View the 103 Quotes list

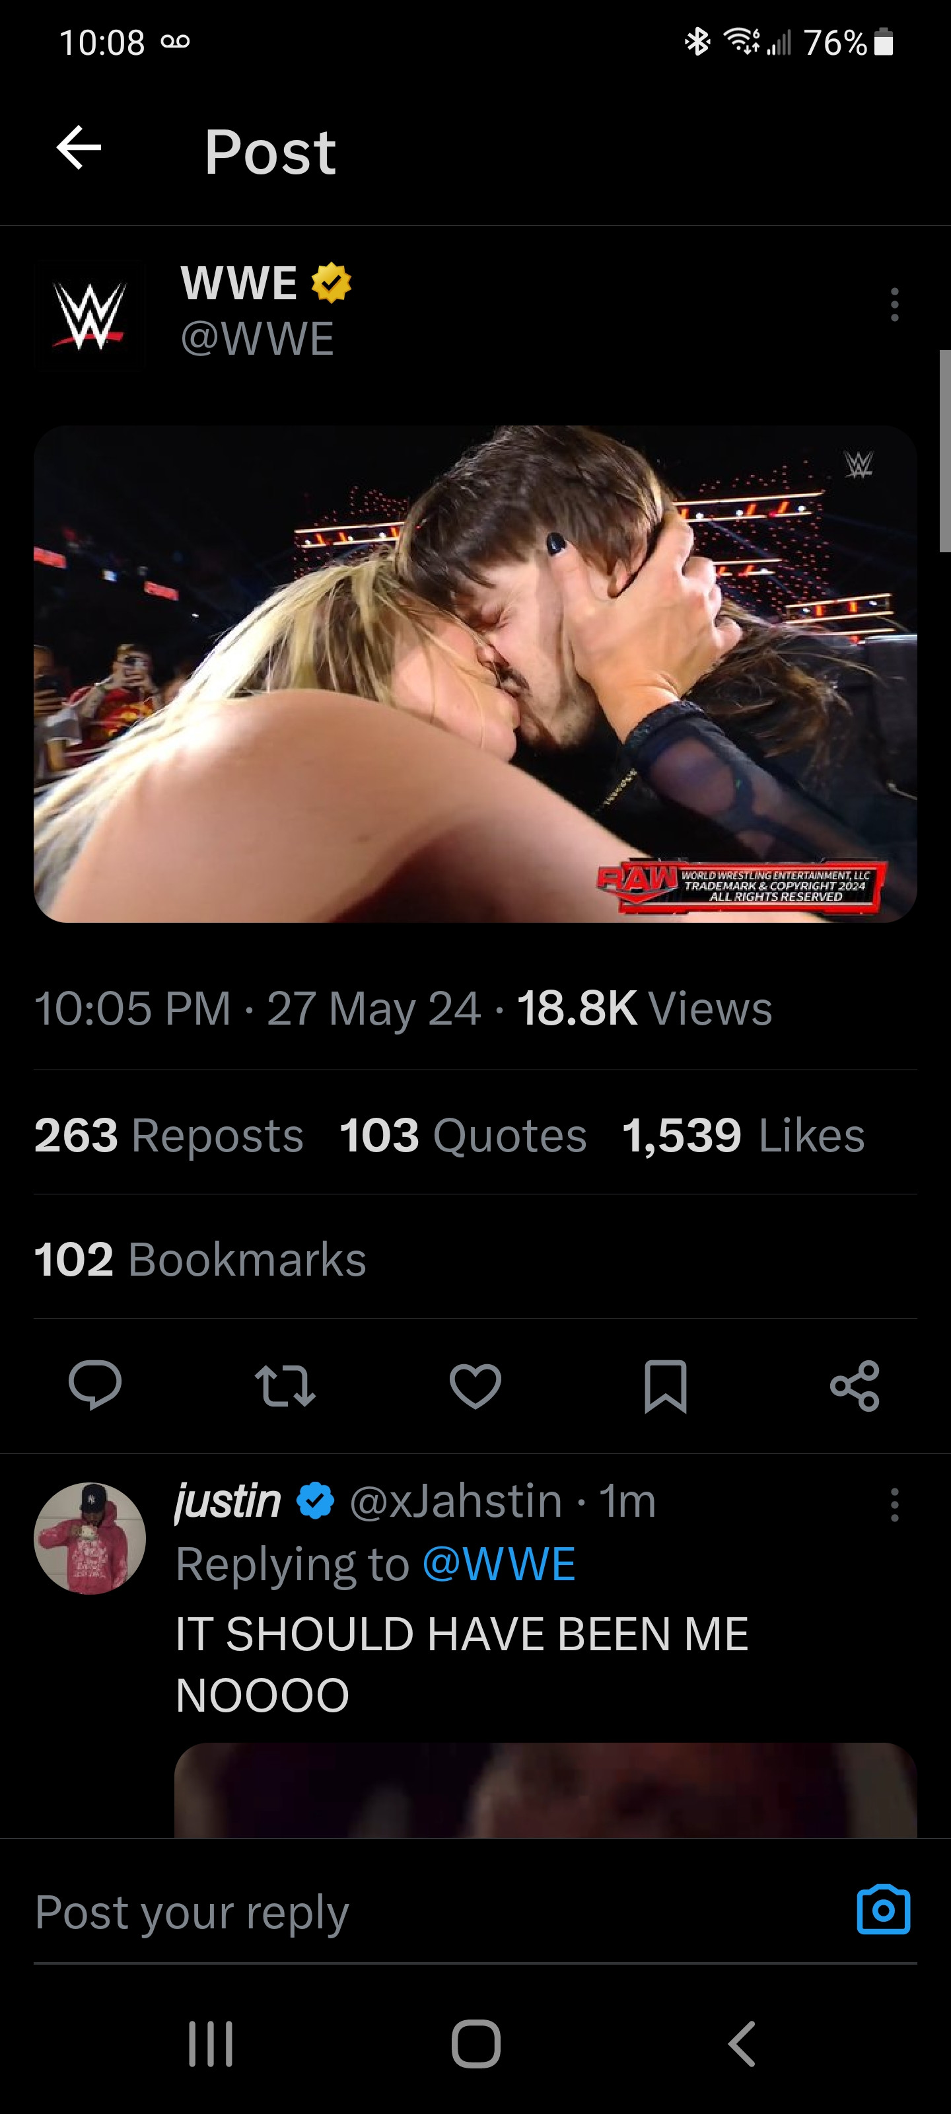point(463,1135)
